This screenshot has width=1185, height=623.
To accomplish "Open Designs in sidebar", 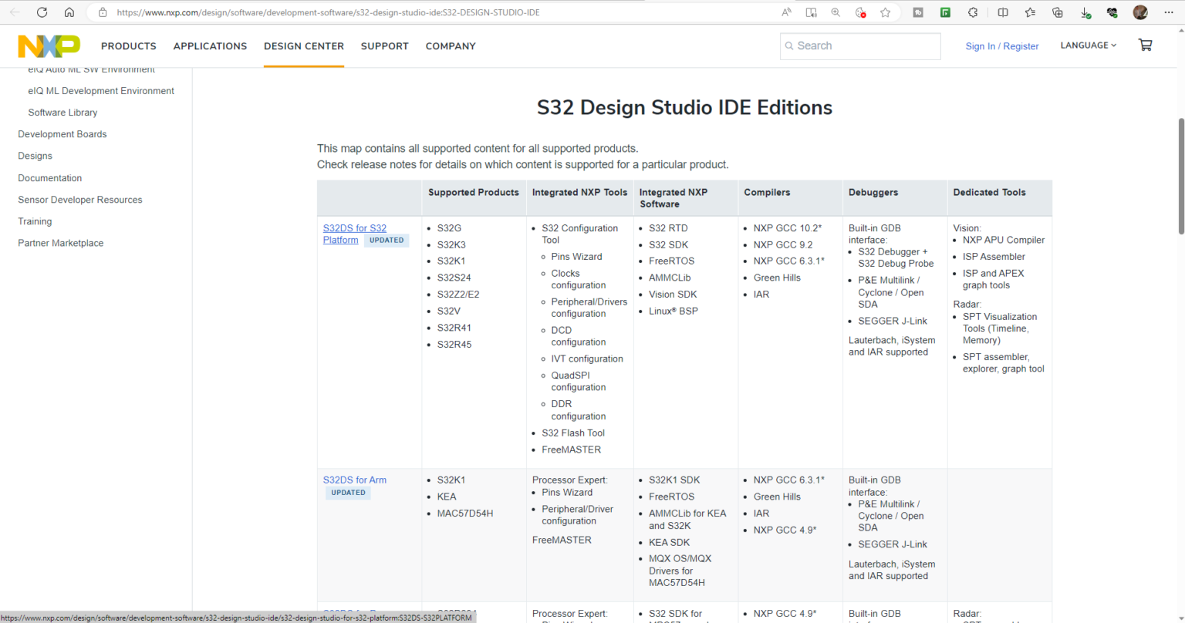I will point(35,156).
